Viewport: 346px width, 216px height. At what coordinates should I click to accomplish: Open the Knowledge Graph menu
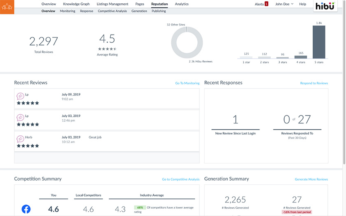pos(76,4)
